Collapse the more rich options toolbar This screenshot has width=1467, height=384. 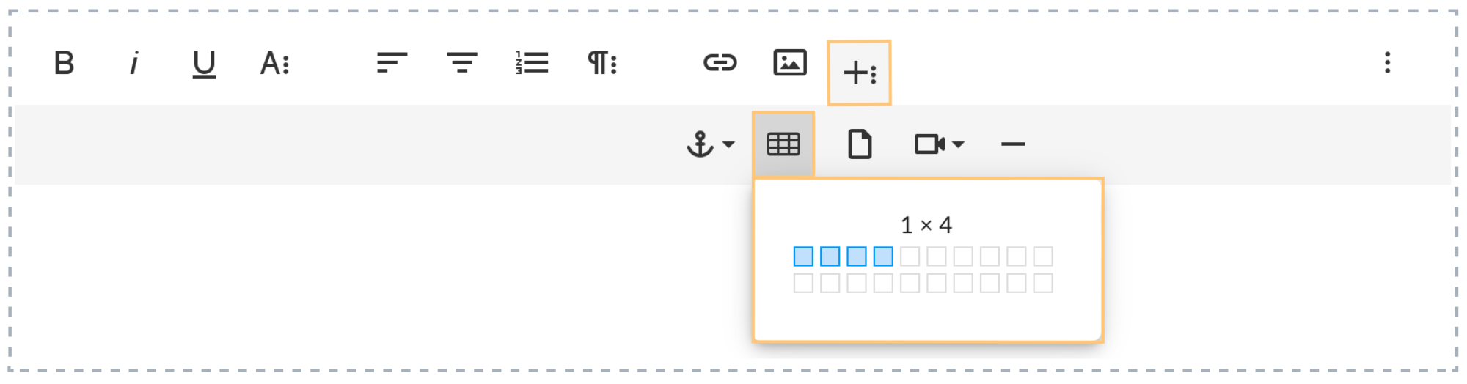tap(860, 73)
